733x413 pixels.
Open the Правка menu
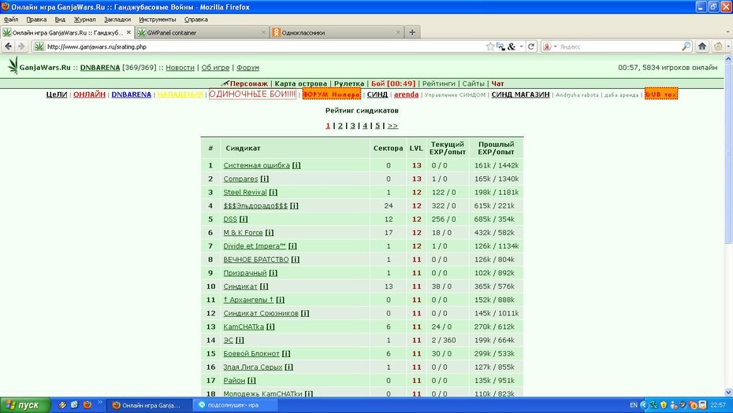point(36,20)
